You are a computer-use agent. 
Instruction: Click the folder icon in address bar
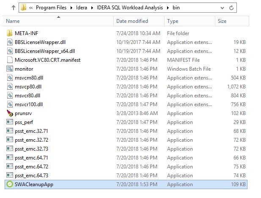tap(23, 8)
